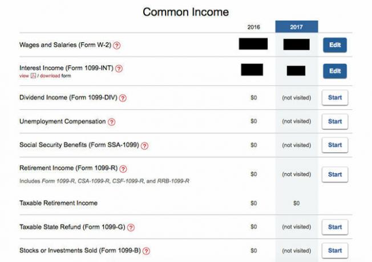
Task: Open help icon for Stocks or Investments Sold
Action: point(147,251)
